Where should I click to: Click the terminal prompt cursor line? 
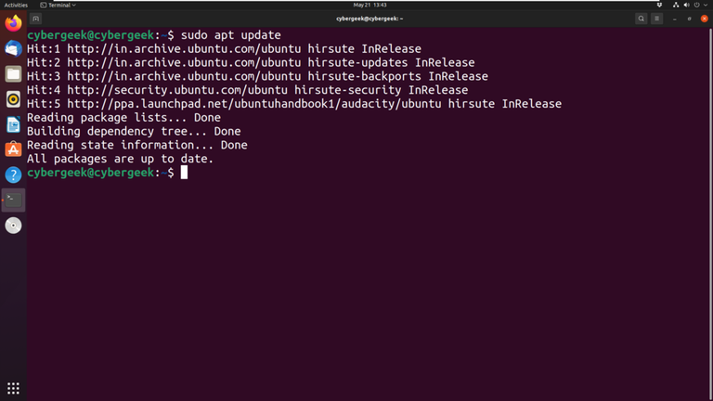(x=184, y=173)
